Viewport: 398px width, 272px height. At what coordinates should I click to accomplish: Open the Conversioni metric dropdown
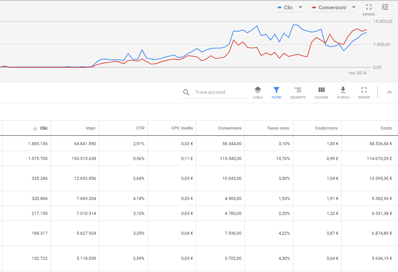[x=354, y=7]
